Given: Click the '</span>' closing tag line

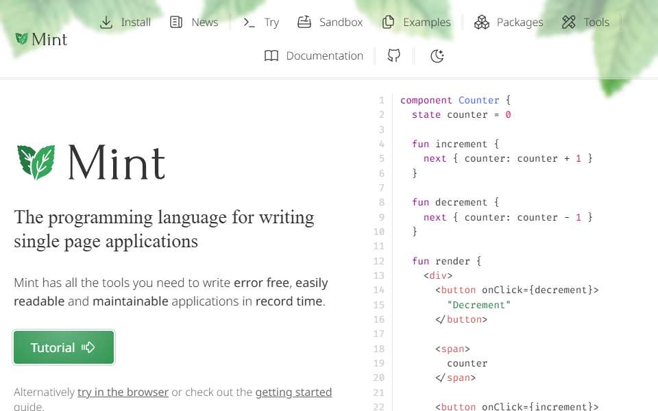Looking at the screenshot, I should (x=455, y=377).
